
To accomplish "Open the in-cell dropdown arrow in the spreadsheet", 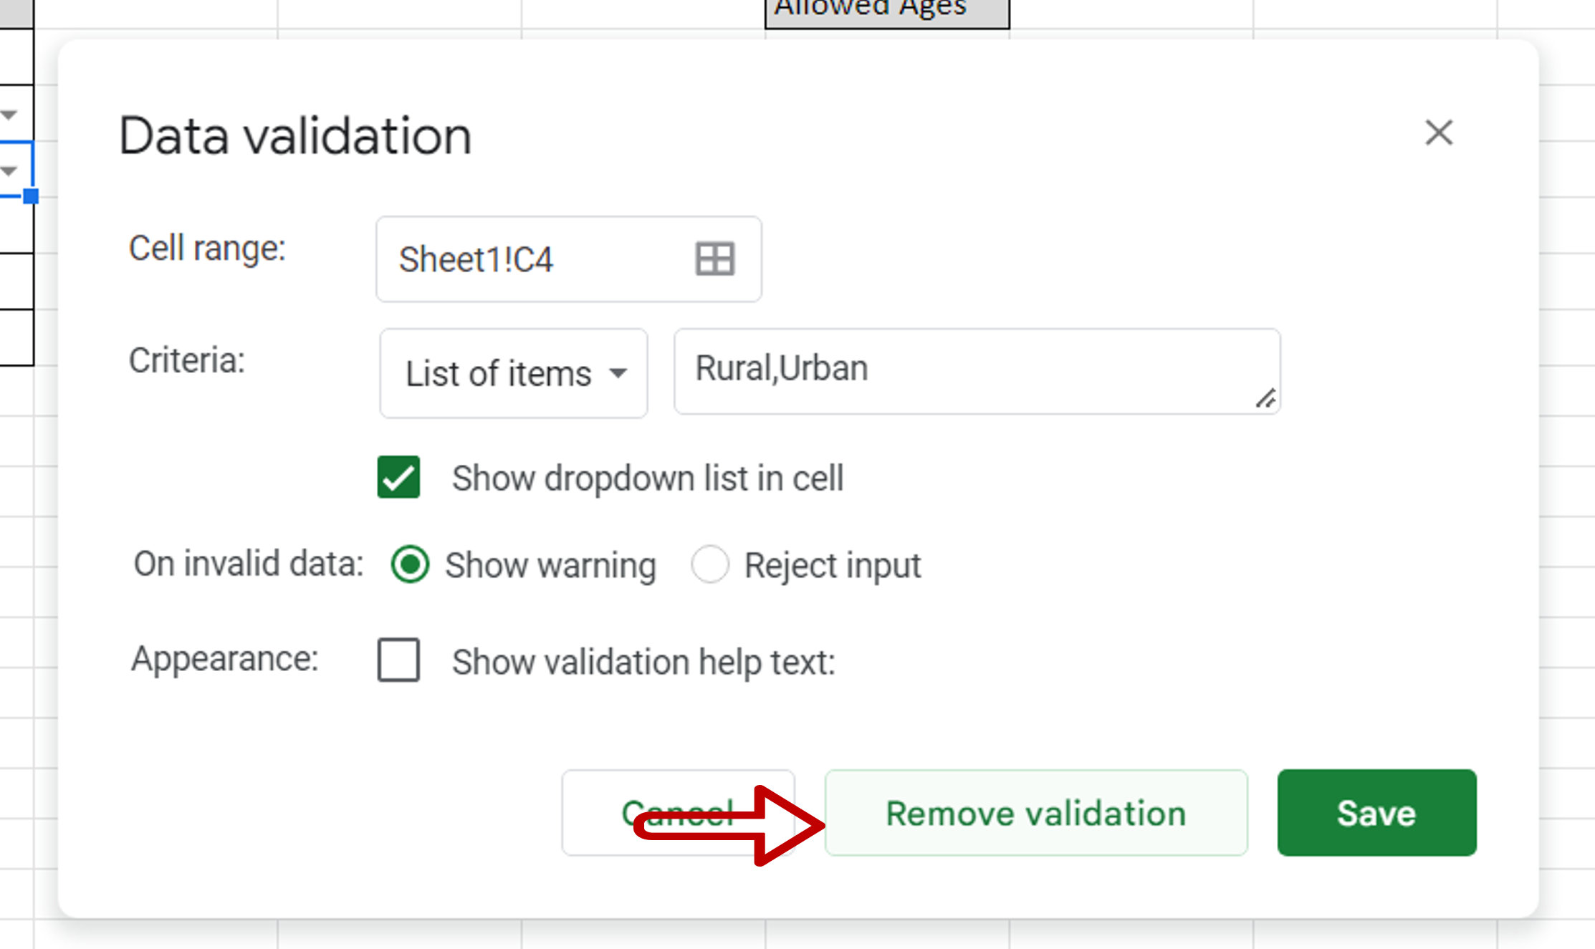I will point(9,170).
